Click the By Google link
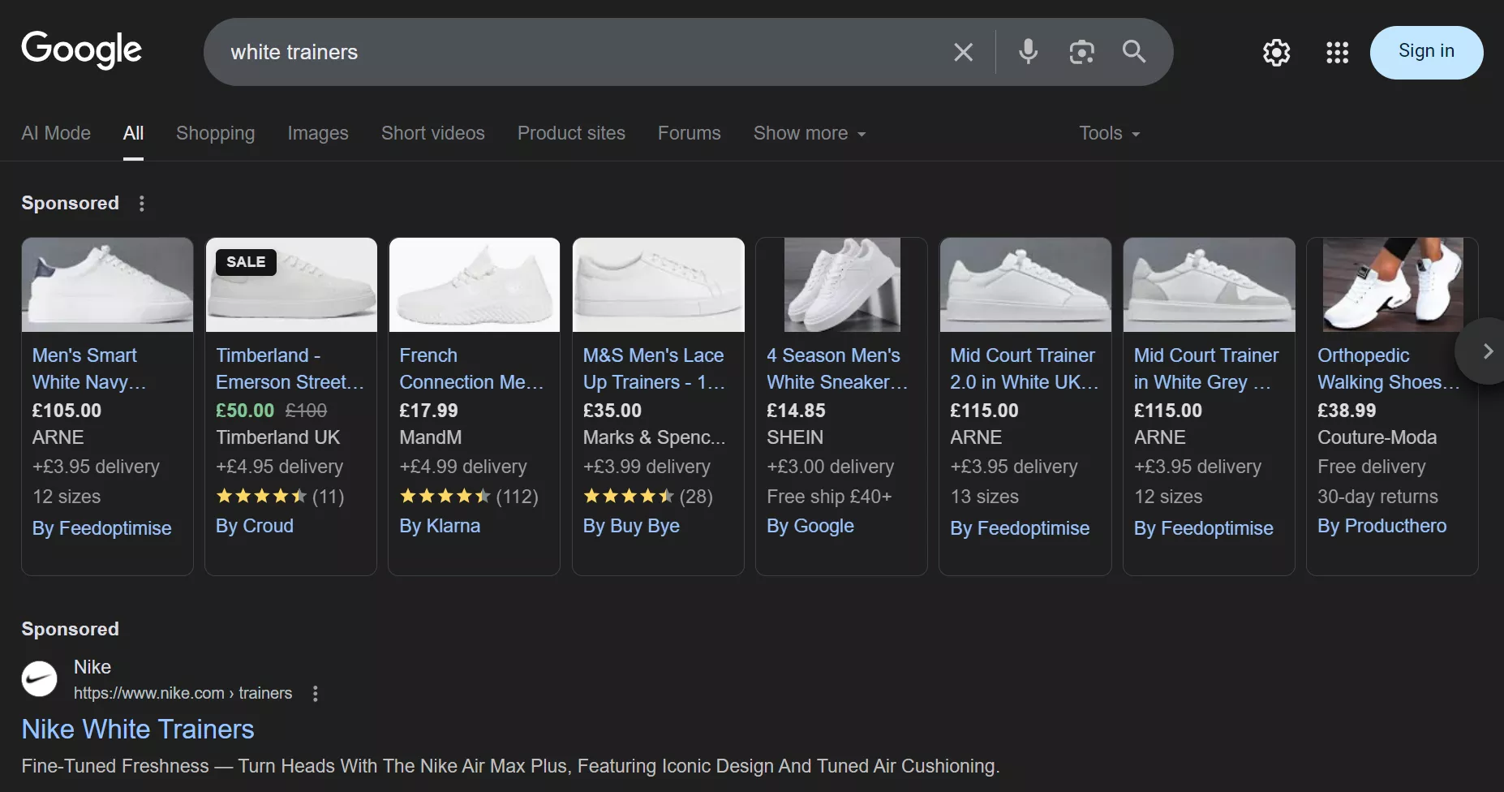 (810, 526)
